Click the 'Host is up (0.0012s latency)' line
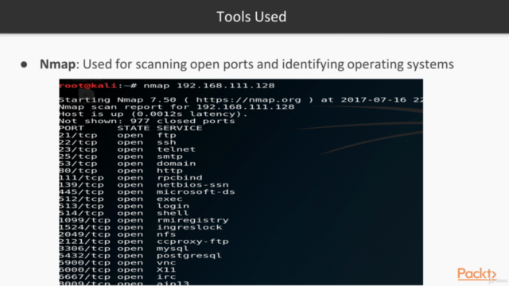 coord(153,114)
